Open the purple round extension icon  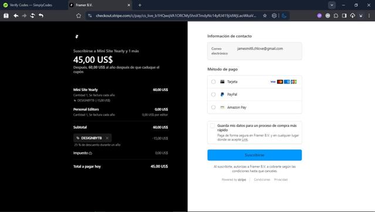click(x=319, y=15)
